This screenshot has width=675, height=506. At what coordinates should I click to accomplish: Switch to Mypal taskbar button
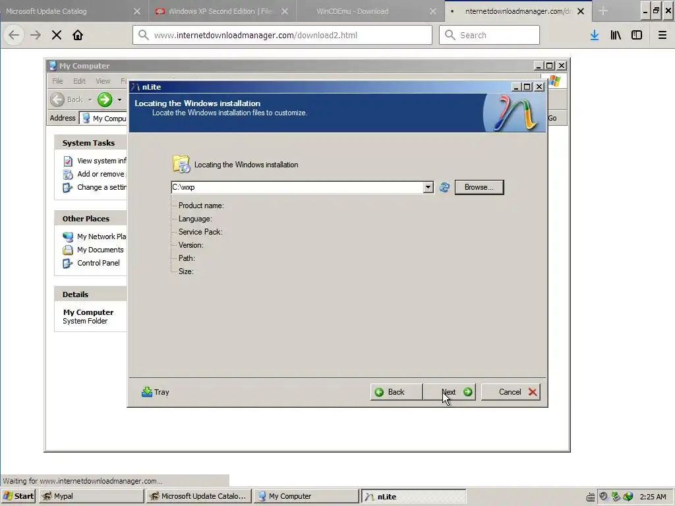[91, 496]
